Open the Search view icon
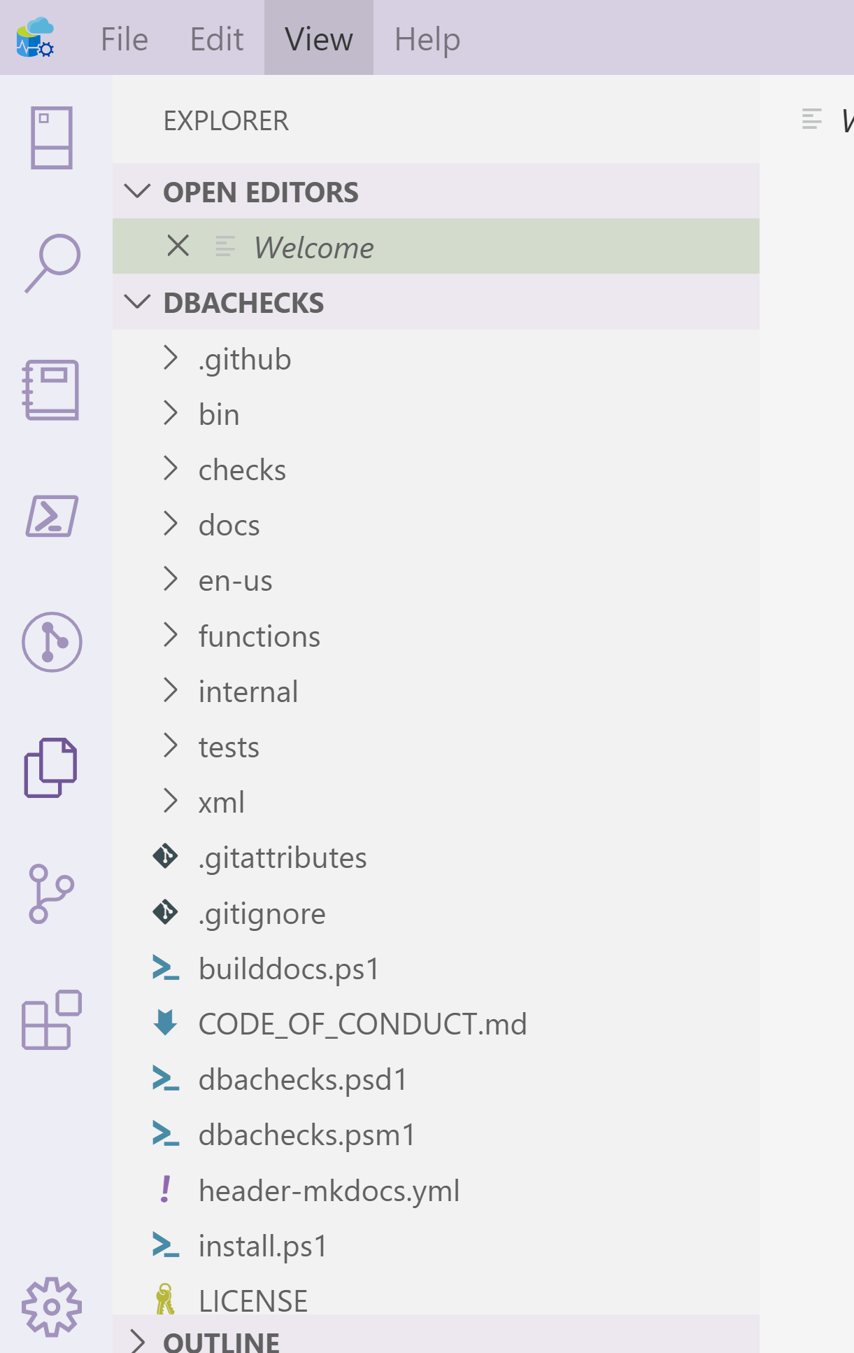 [x=52, y=263]
